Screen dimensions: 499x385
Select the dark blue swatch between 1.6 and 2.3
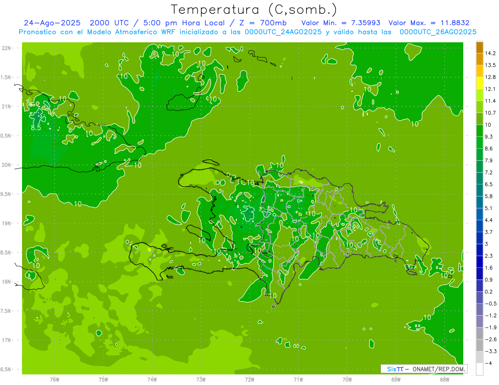[x=479, y=262]
